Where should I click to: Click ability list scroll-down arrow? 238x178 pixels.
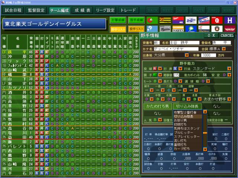(205, 149)
